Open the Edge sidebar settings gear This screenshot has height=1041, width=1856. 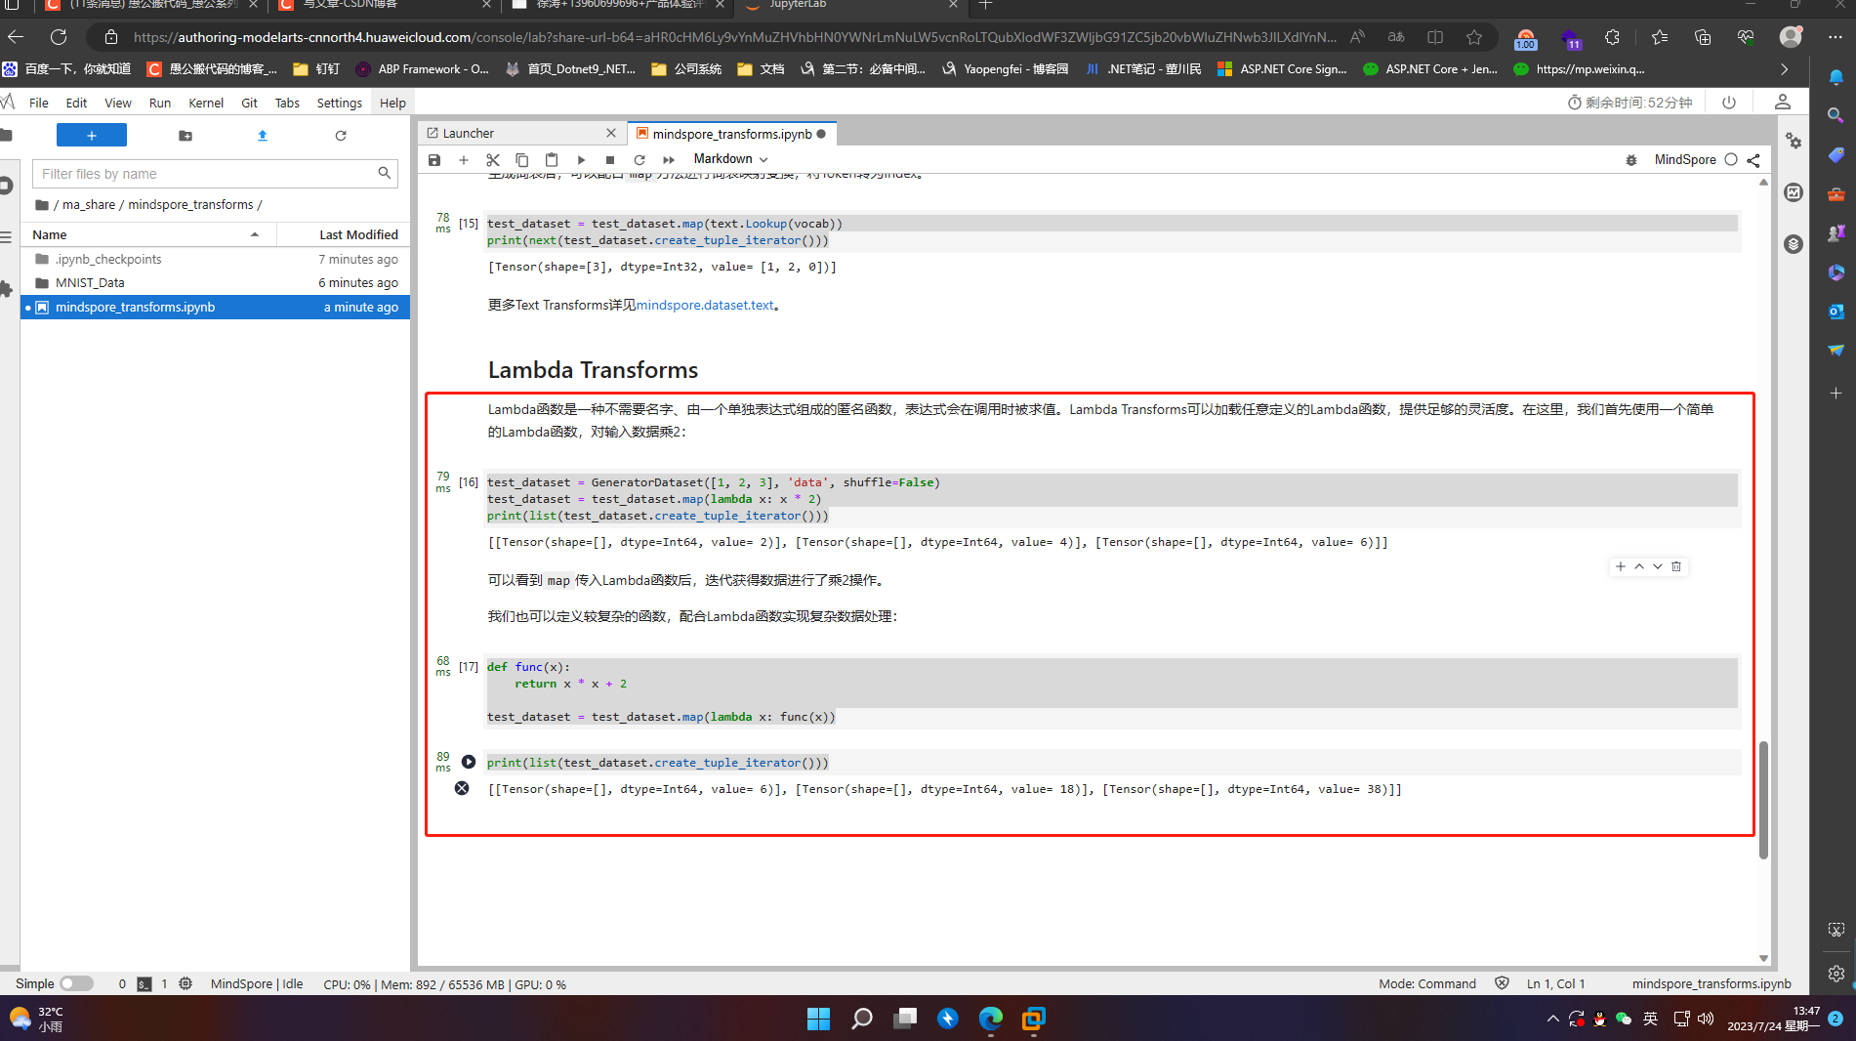(x=1836, y=973)
